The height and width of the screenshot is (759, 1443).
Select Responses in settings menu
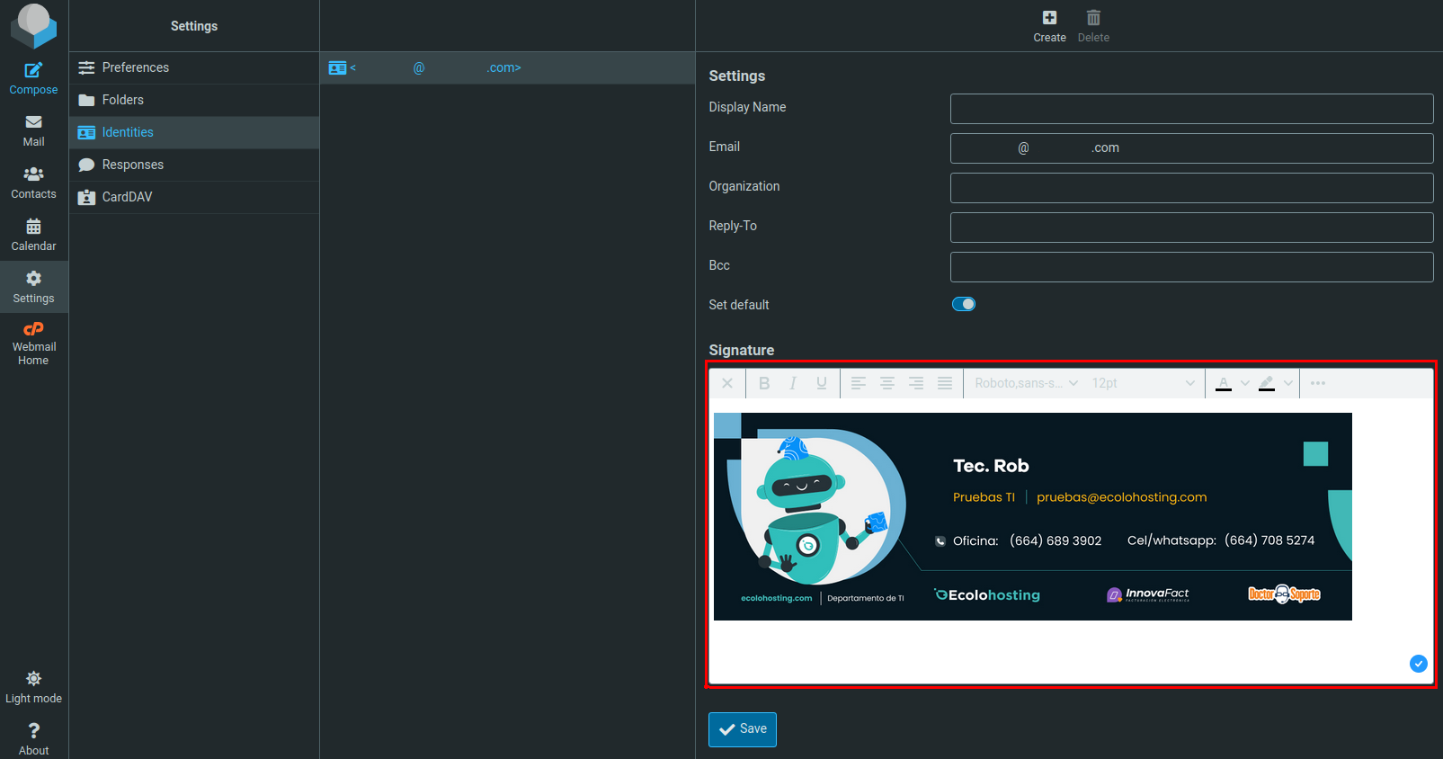[132, 165]
